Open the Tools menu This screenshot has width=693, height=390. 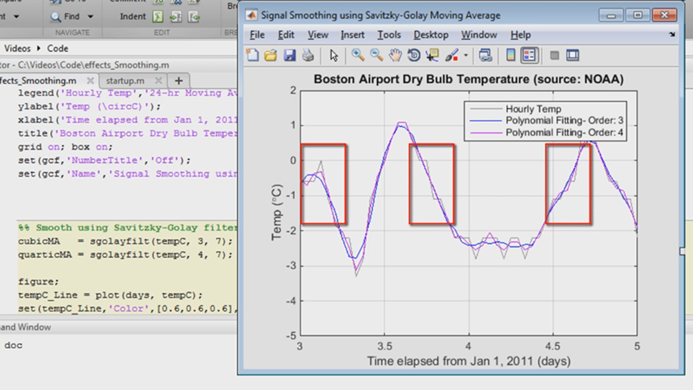[389, 35]
